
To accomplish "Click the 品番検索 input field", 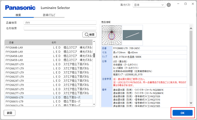I will click(60, 23).
